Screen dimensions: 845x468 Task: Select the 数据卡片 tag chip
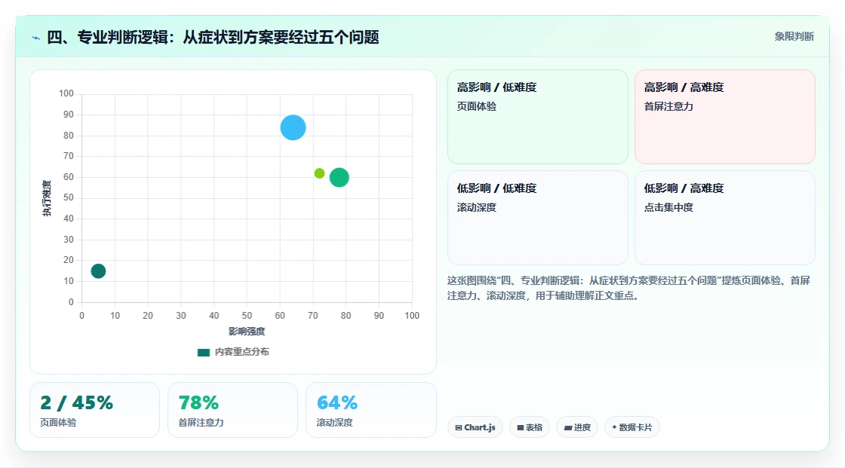click(x=632, y=427)
